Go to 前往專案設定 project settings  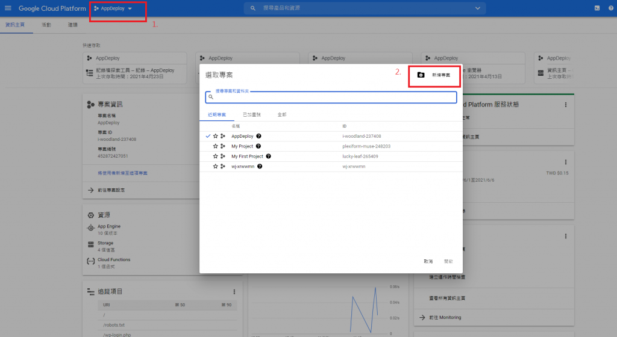[111, 190]
